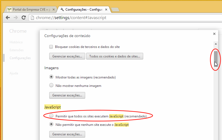Click Gerenciar exceções button under JavaScript
The width and height of the screenshot is (222, 140).
click(x=67, y=134)
